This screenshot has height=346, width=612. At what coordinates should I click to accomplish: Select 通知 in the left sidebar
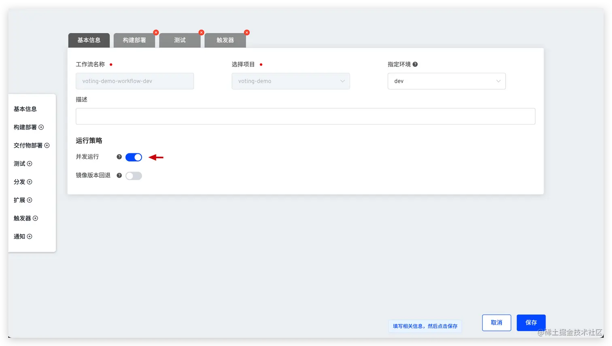(19, 236)
